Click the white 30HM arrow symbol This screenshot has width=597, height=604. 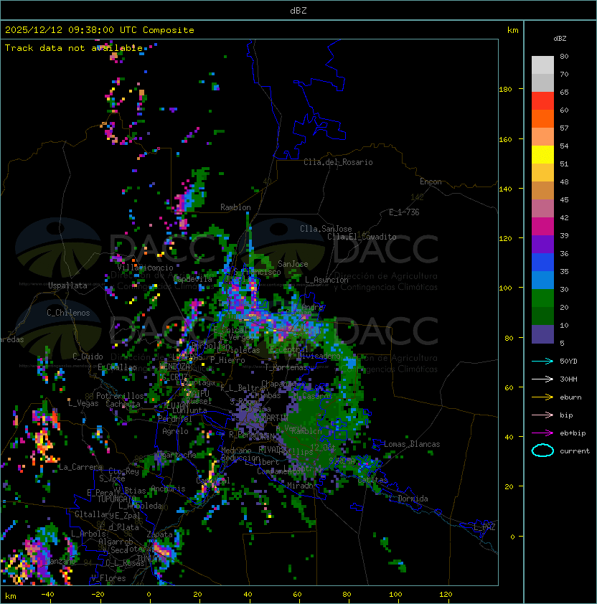(x=542, y=379)
